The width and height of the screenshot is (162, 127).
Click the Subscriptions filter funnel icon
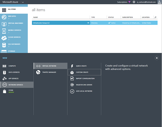tap(129, 2)
